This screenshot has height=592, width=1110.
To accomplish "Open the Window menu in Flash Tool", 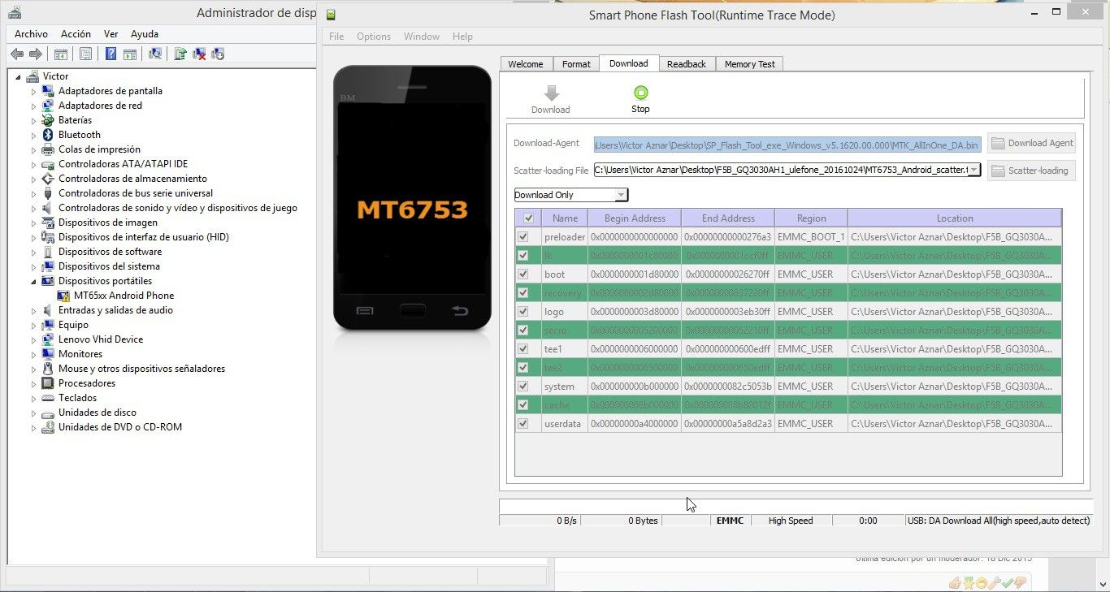I will 422,37.
